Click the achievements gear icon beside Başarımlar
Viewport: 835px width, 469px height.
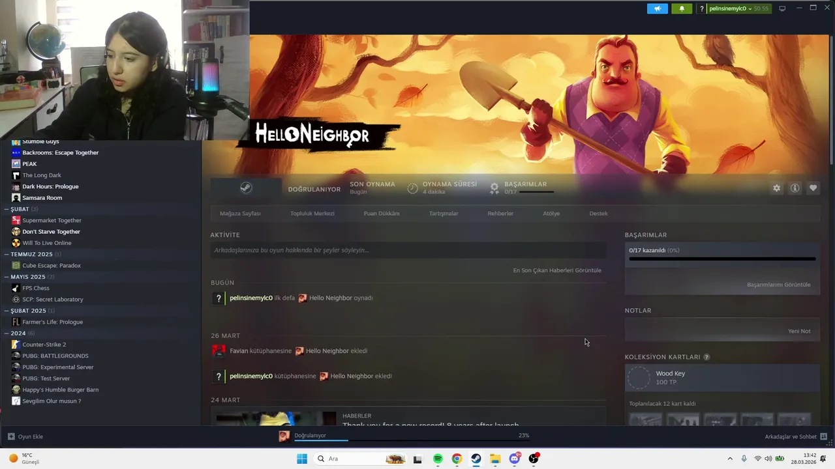494,188
